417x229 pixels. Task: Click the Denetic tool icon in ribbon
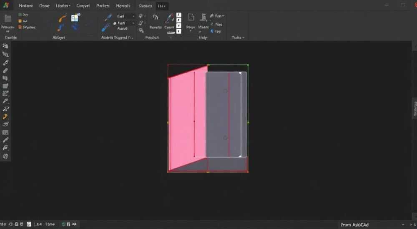click(x=156, y=18)
